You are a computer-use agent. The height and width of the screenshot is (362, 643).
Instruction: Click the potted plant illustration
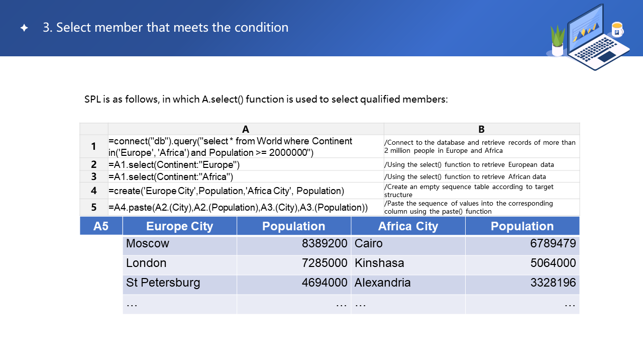tap(558, 41)
